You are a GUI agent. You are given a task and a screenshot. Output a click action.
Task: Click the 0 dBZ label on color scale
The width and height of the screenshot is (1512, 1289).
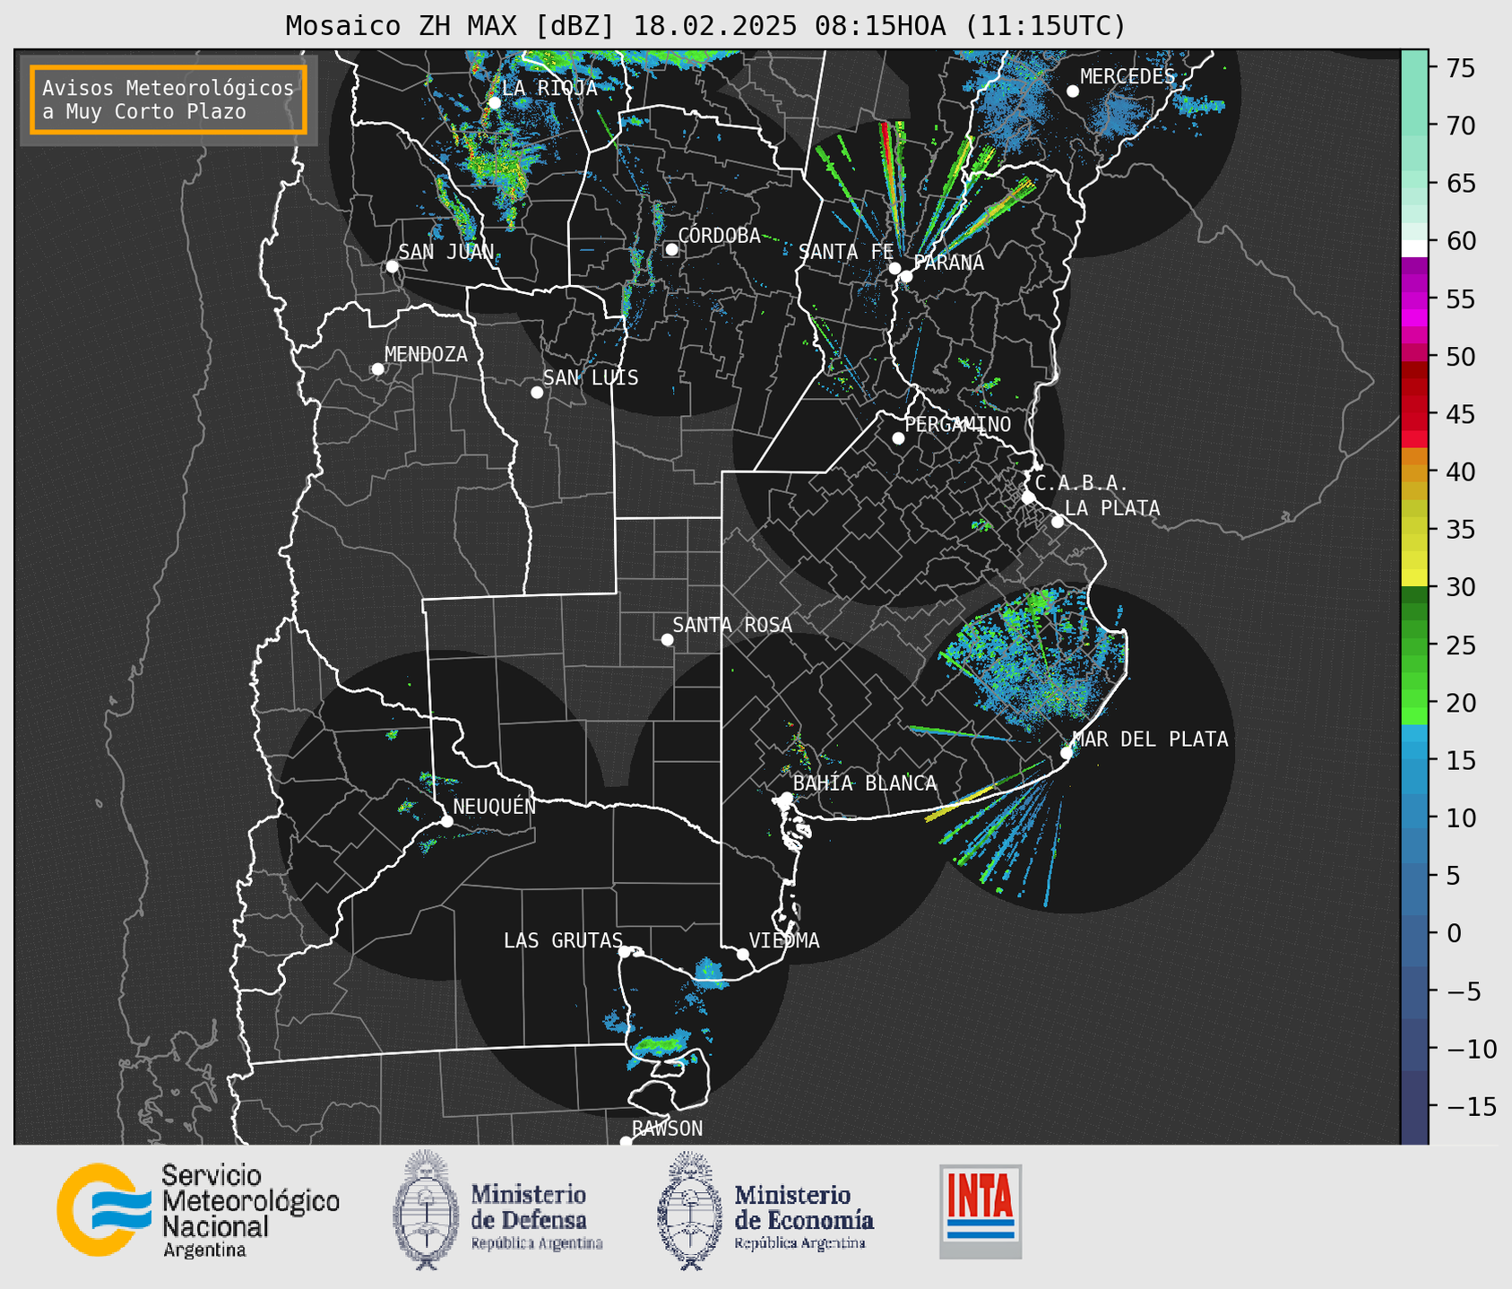click(x=1454, y=933)
